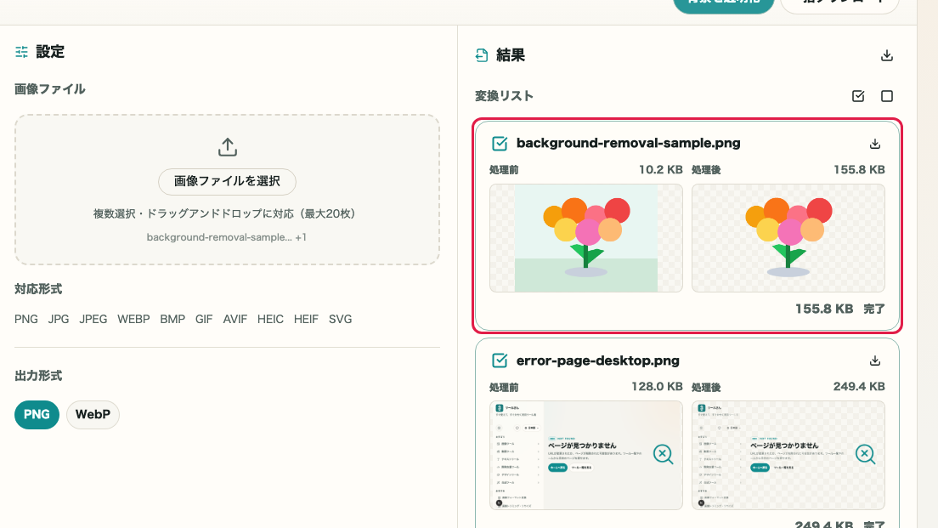The width and height of the screenshot is (938, 528).
Task: Open error-page 処理前 thumbnail
Action: tap(585, 455)
